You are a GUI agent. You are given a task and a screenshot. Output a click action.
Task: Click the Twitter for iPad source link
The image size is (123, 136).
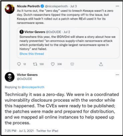(47, 131)
